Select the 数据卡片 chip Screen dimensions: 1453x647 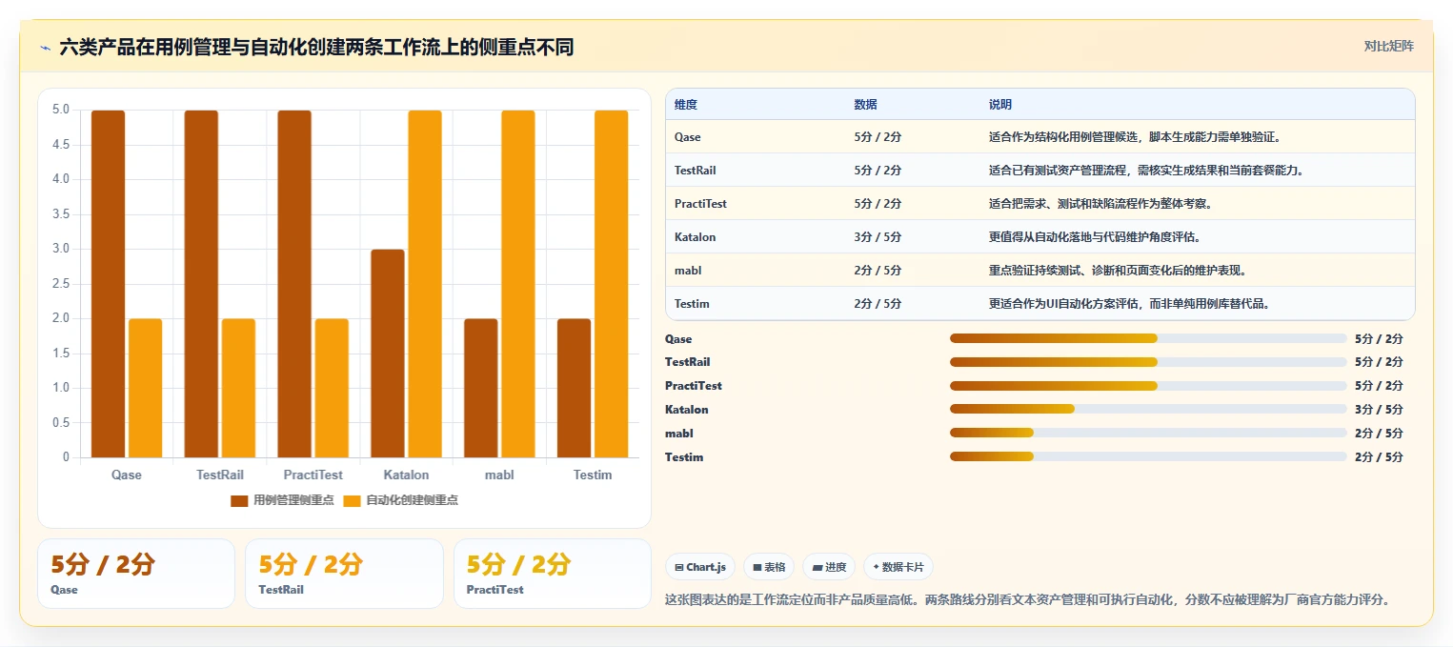pyautogui.click(x=898, y=567)
